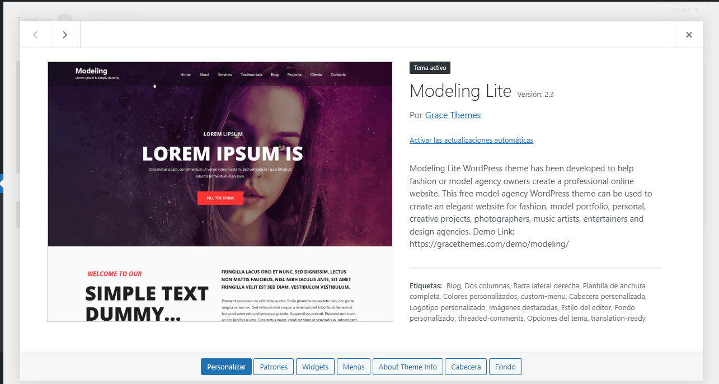719x384 pixels.
Task: Click the Modeling Lite theme title
Action: pos(460,91)
